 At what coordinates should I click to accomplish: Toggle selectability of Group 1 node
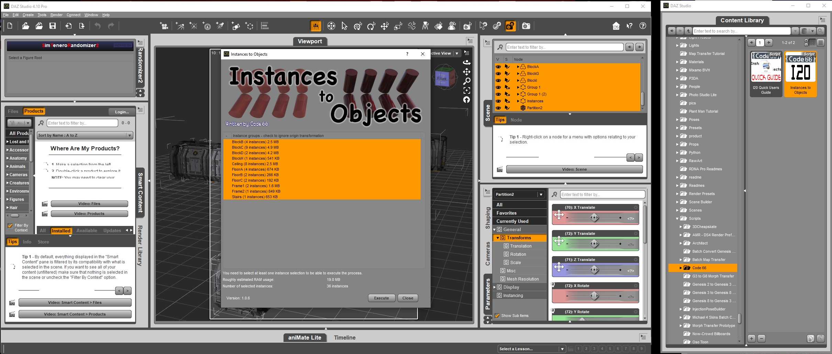click(507, 87)
